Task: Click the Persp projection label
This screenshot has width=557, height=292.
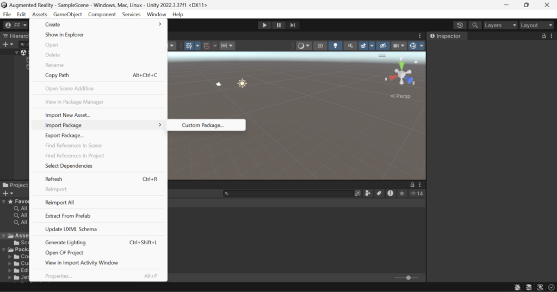Action: click(401, 96)
